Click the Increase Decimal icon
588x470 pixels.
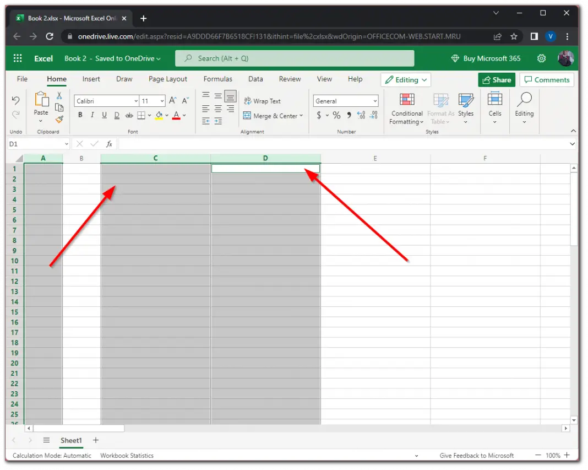(361, 116)
